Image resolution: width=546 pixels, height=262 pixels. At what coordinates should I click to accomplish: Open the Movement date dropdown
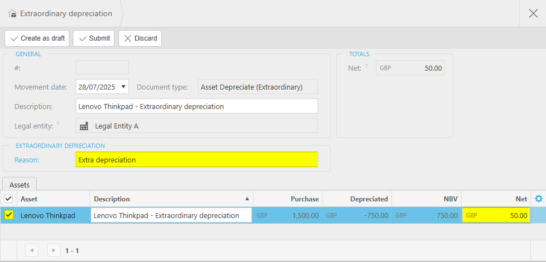point(123,87)
